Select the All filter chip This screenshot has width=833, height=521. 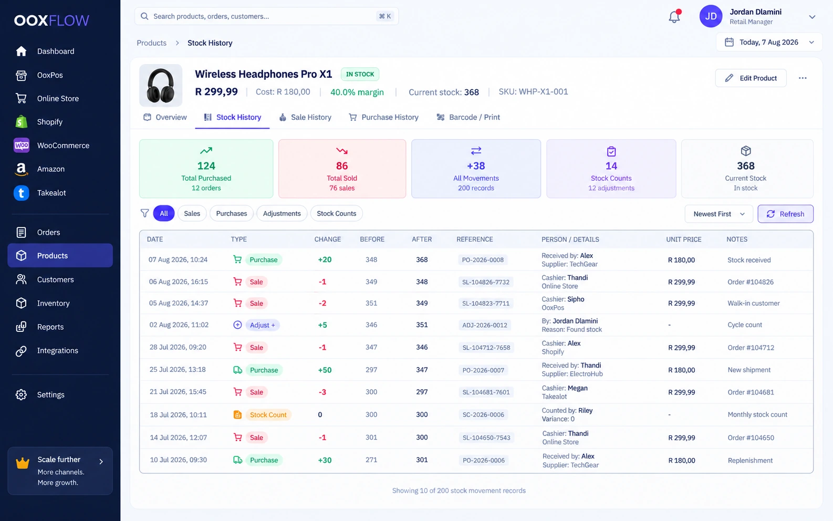click(x=164, y=213)
